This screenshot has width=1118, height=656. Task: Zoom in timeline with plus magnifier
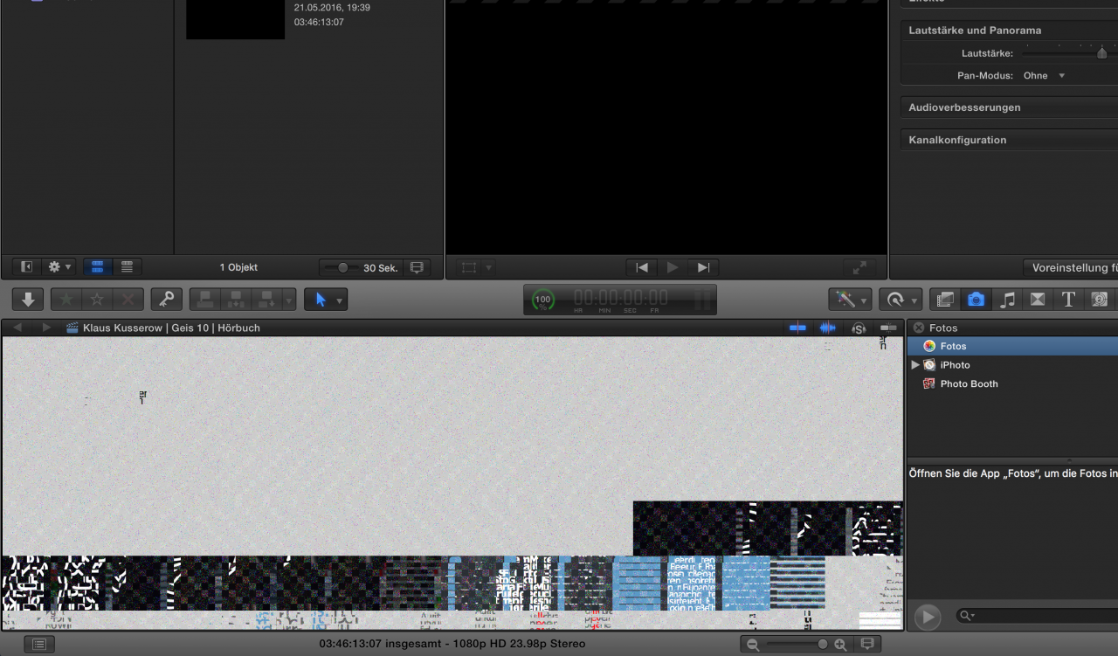pyautogui.click(x=840, y=645)
